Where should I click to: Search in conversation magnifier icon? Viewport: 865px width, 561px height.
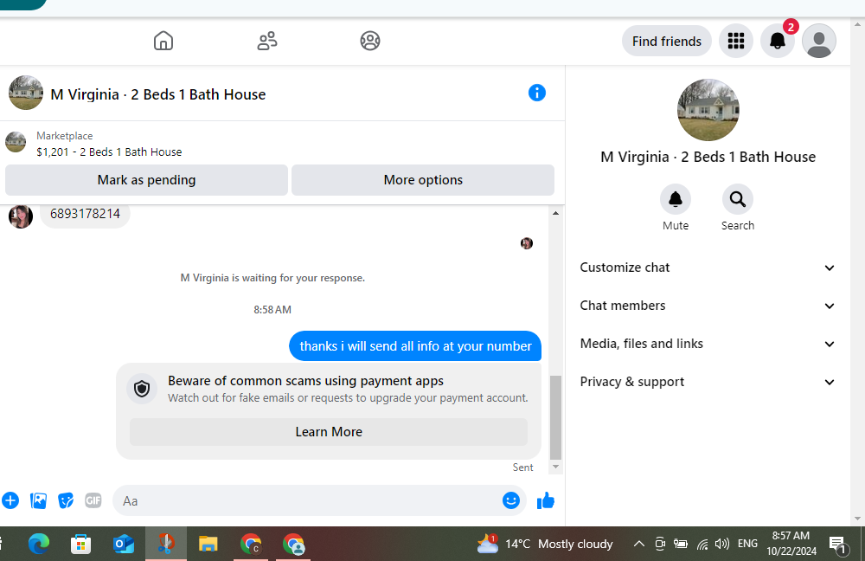pyautogui.click(x=738, y=199)
